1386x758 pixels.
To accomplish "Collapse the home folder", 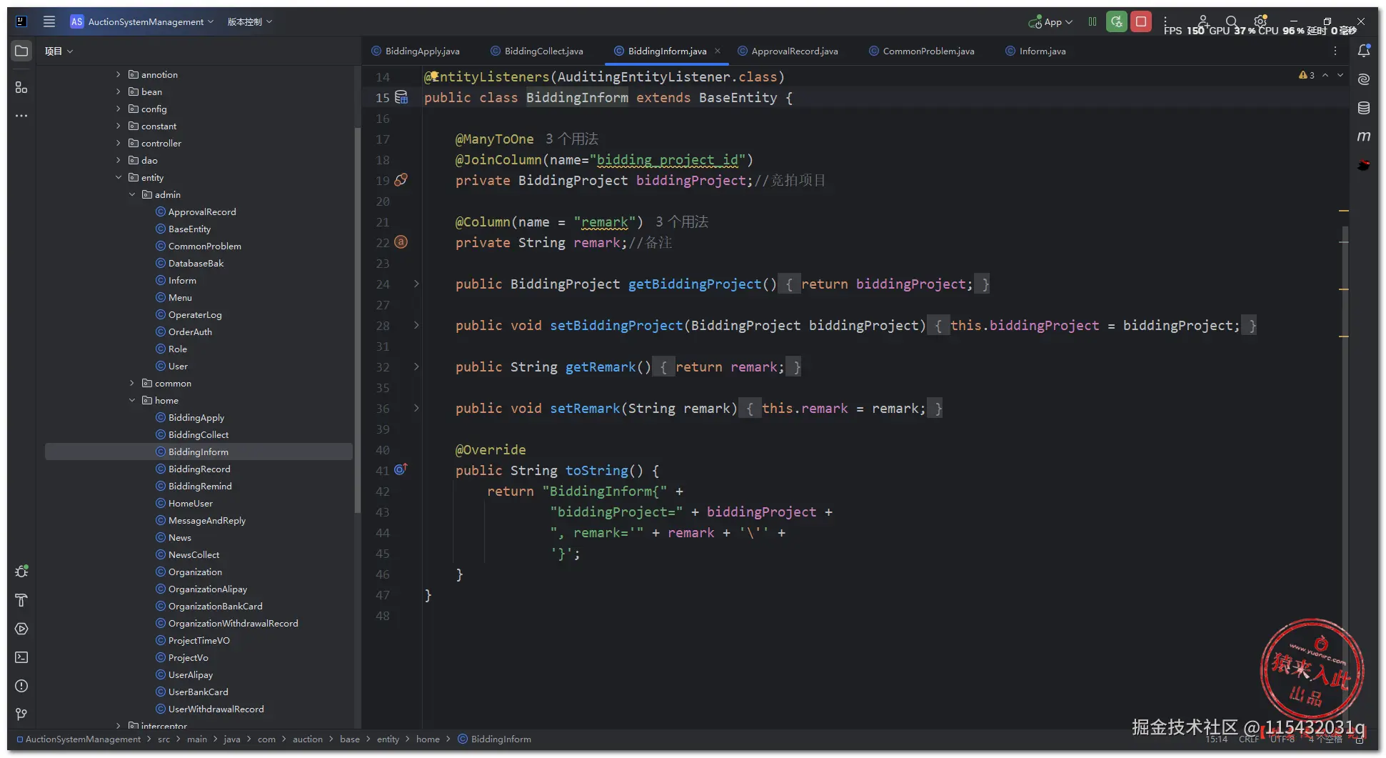I will coord(132,400).
